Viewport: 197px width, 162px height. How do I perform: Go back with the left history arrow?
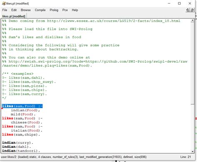coord(188,10)
